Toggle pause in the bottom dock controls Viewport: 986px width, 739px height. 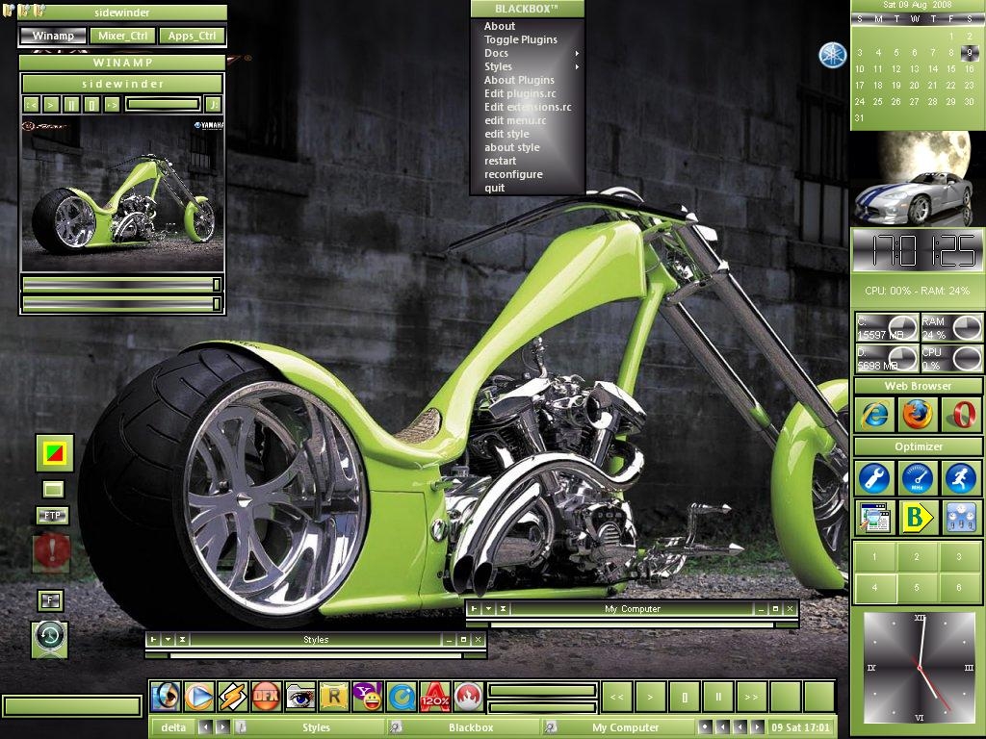click(718, 697)
